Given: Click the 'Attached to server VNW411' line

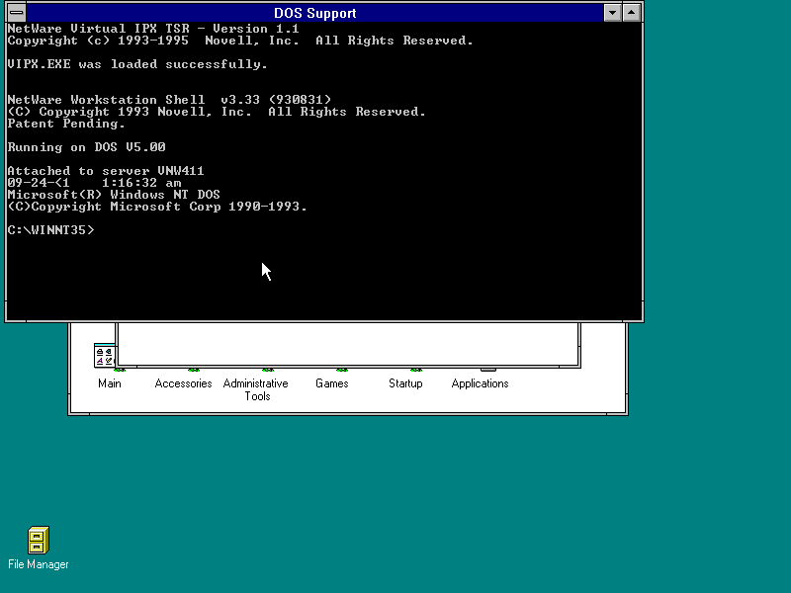Looking at the screenshot, I should point(106,171).
